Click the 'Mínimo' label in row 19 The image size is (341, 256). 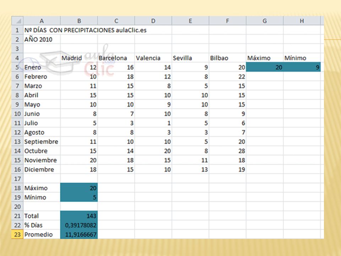point(42,197)
